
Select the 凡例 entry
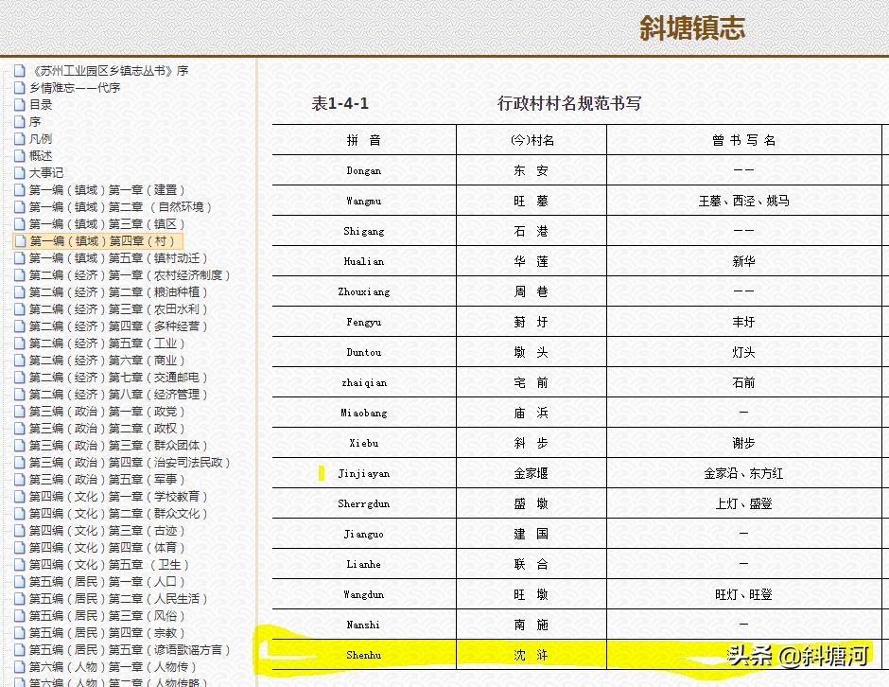pyautogui.click(x=41, y=138)
